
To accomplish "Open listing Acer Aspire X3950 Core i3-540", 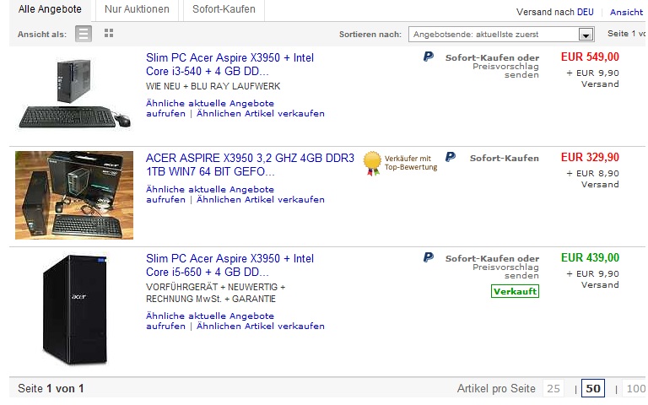I will (x=229, y=64).
